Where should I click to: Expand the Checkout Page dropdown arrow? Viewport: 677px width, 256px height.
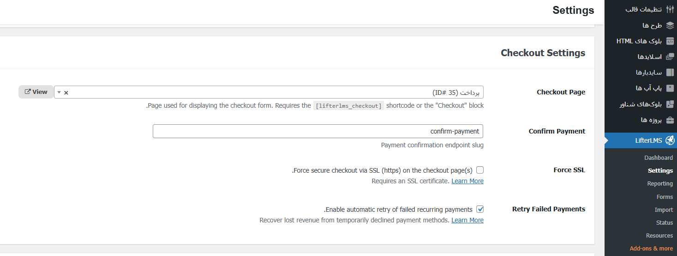(59, 92)
